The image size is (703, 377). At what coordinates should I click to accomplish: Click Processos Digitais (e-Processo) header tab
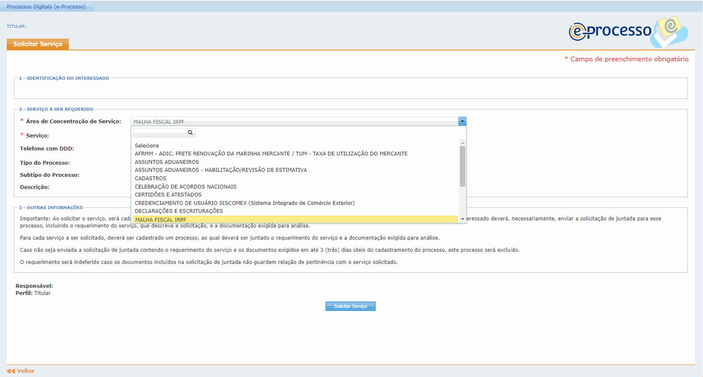coord(46,7)
